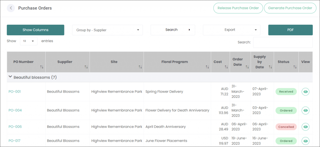Click the Purchase Orders page title
Screen dimensions: 320x147
pos(35,8)
